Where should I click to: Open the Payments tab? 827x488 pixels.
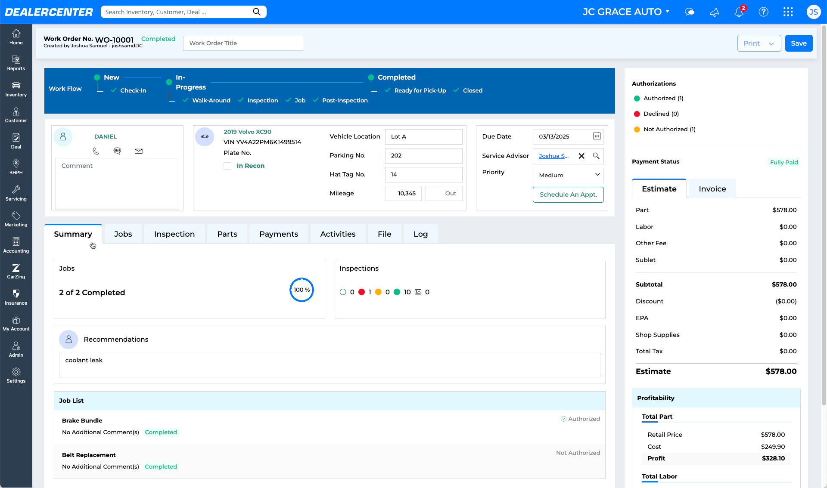click(x=279, y=234)
